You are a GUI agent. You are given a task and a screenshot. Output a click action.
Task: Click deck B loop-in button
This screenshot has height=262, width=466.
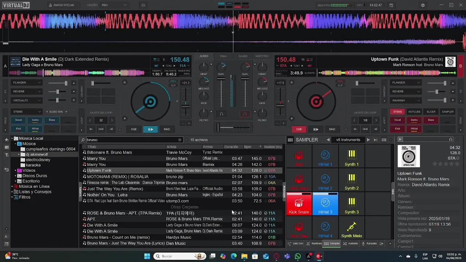tap(355, 129)
